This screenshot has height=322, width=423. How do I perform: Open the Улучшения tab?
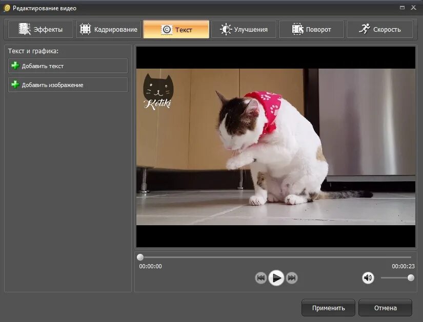click(x=244, y=29)
